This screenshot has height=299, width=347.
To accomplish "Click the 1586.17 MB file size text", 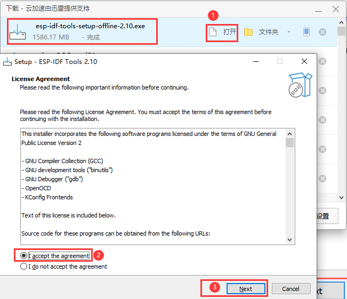I will click(x=51, y=37).
